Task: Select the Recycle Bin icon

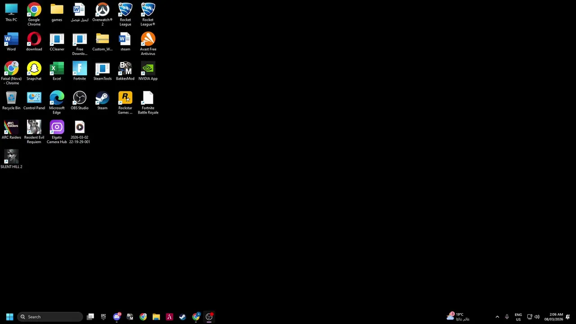Action: pyautogui.click(x=11, y=101)
